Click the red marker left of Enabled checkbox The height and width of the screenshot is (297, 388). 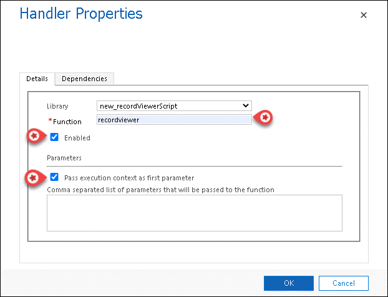35,136
